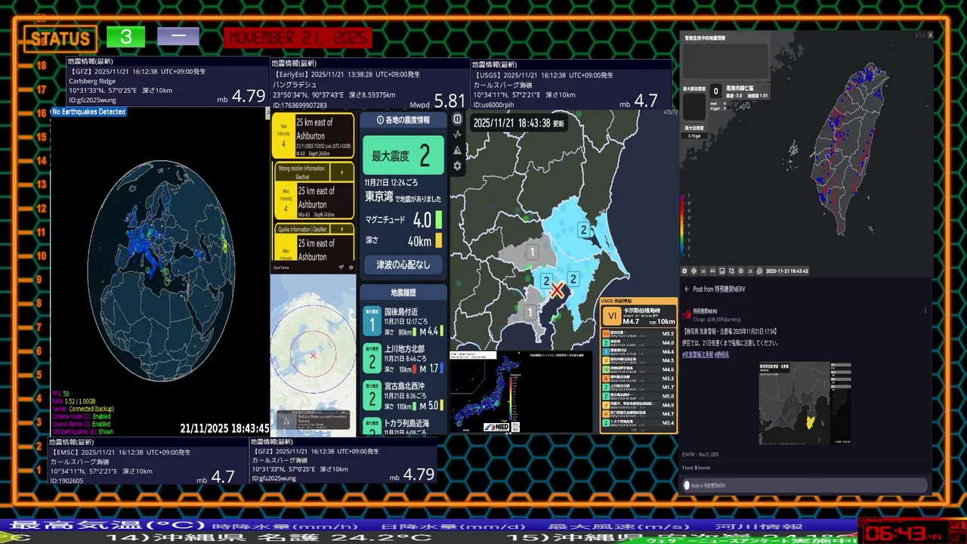The width and height of the screenshot is (967, 544).
Task: Click the gear icon in the CysTerra bar
Action: [351, 267]
